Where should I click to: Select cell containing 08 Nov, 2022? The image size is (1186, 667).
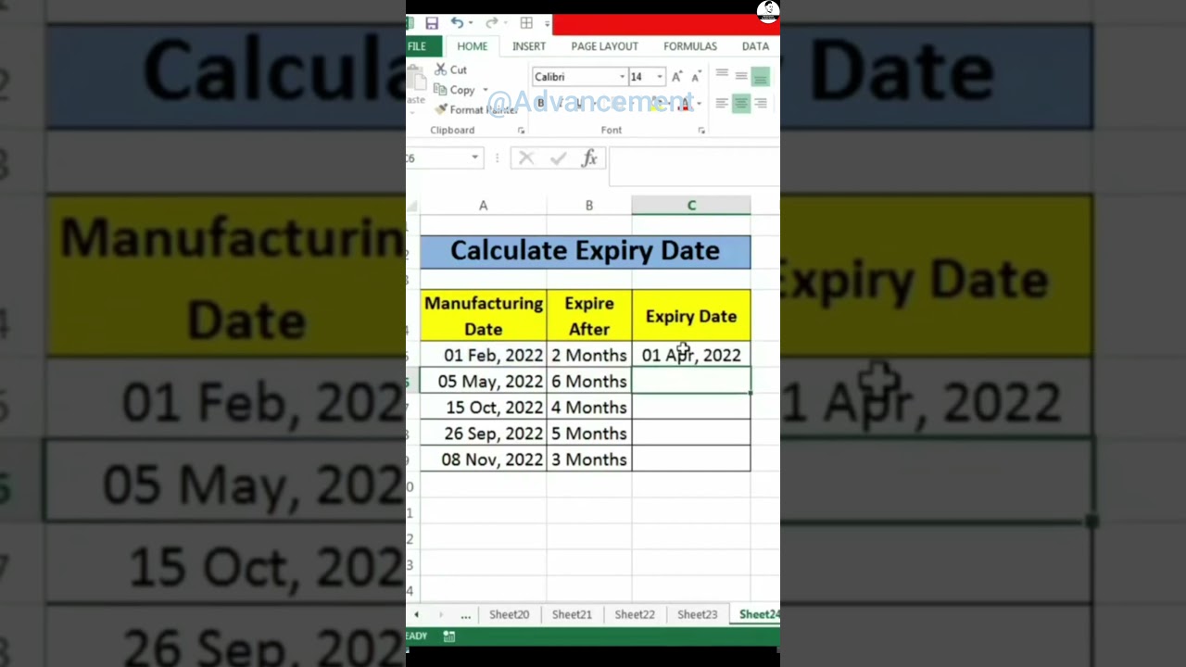483,459
